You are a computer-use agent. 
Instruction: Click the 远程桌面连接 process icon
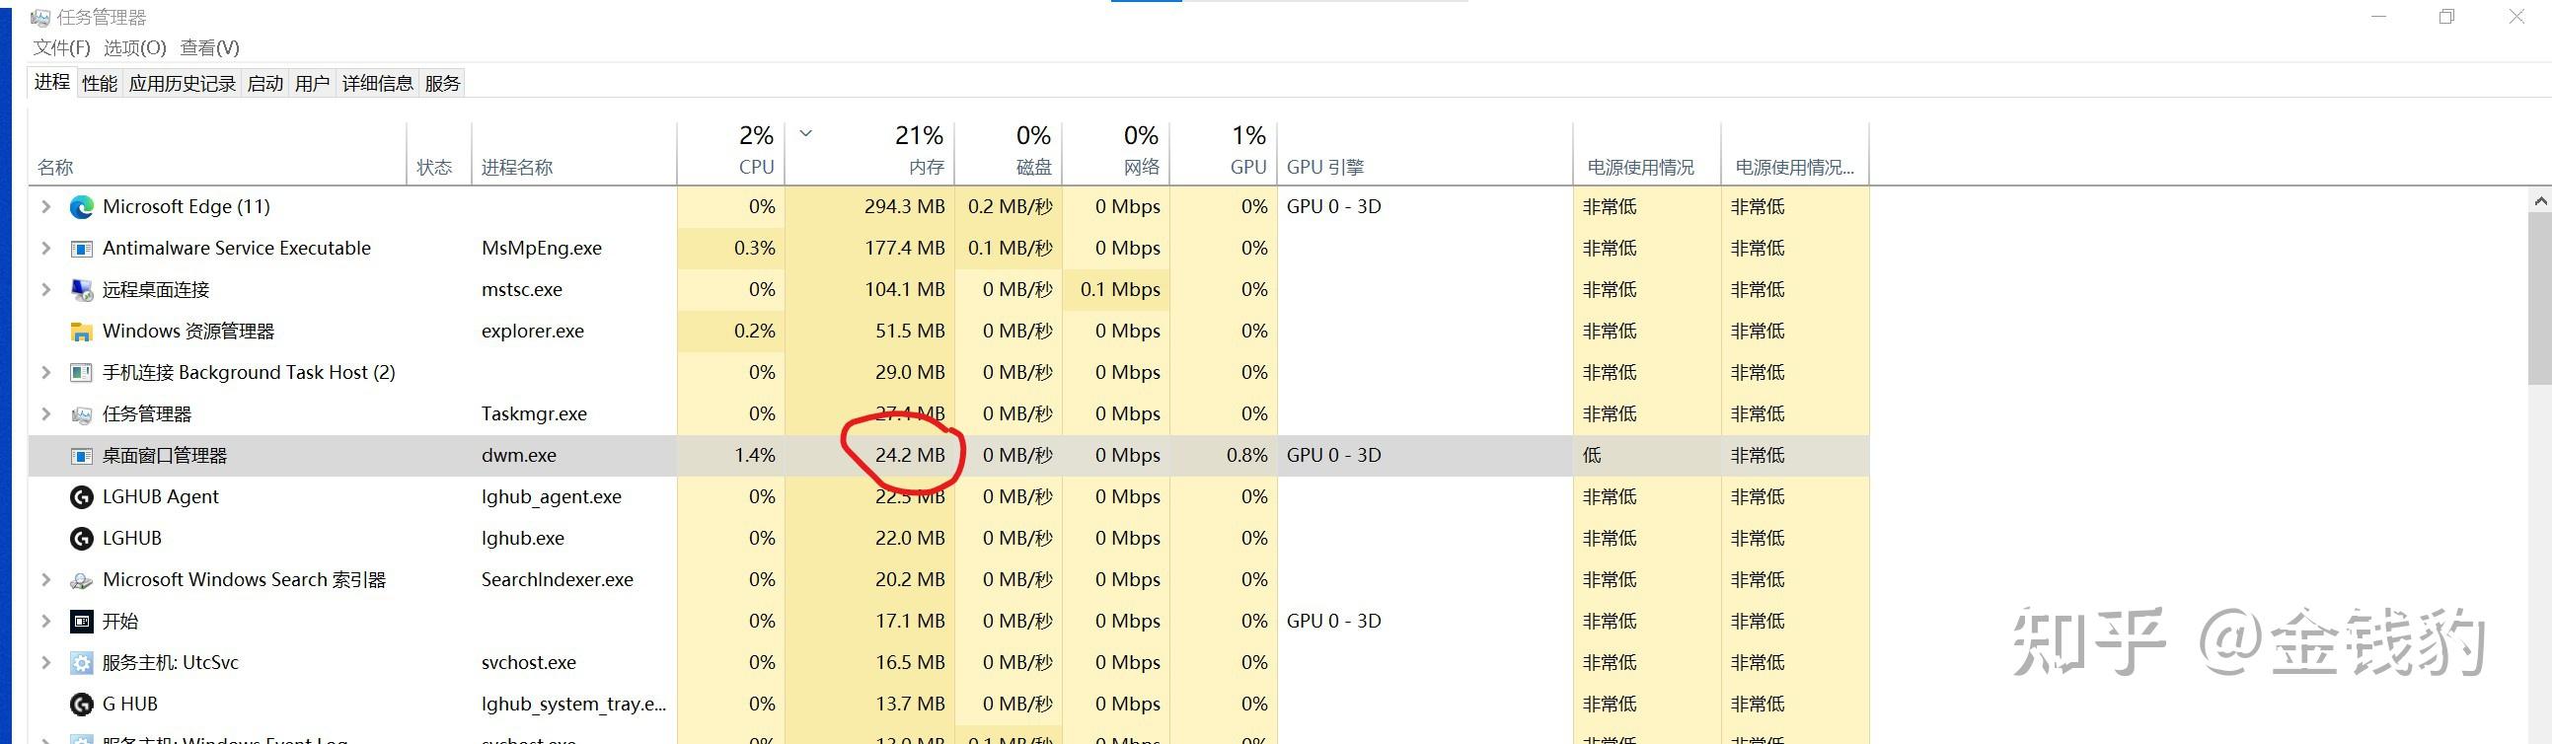point(81,290)
